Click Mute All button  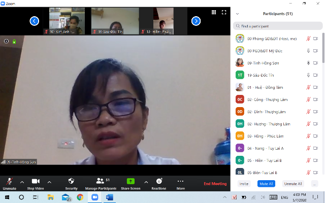pos(266,184)
